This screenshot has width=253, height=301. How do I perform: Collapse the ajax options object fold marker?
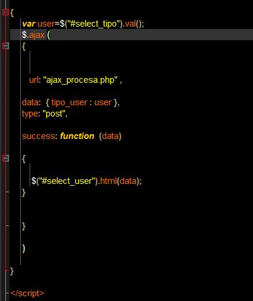click(5, 46)
